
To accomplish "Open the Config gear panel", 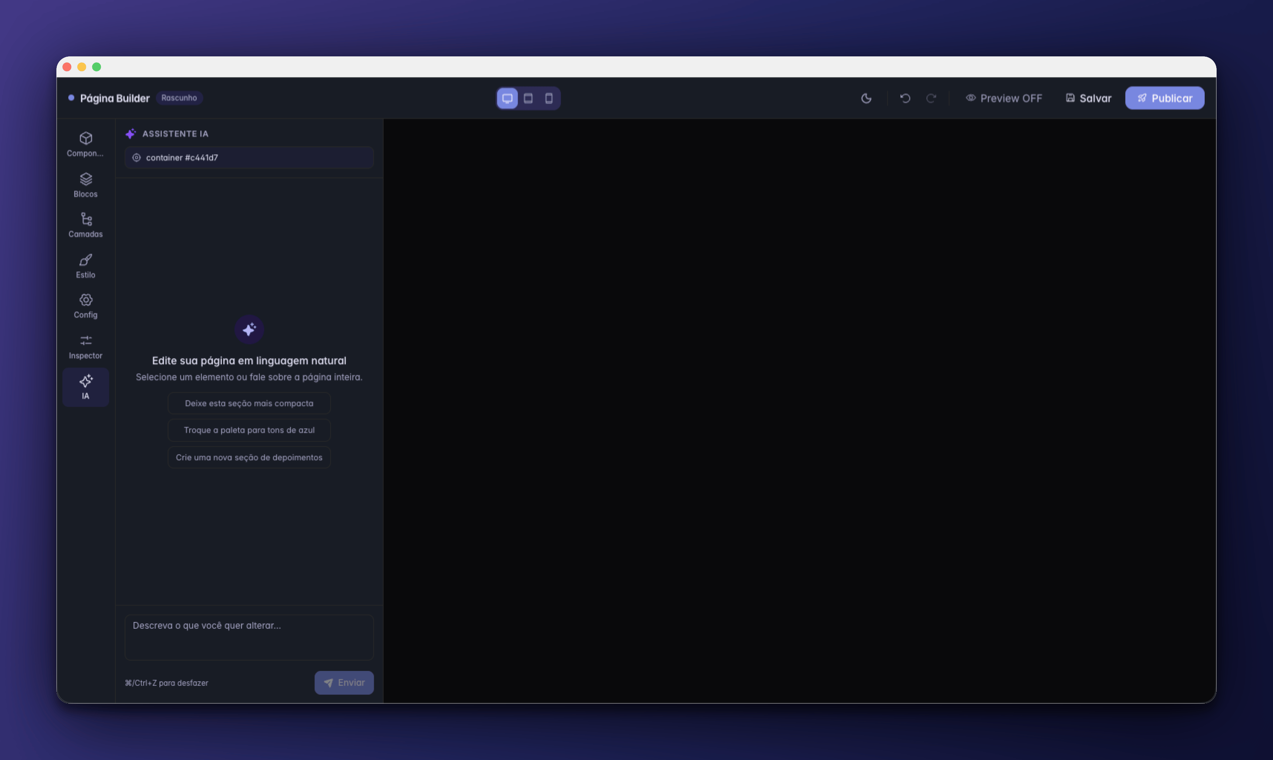I will (86, 306).
